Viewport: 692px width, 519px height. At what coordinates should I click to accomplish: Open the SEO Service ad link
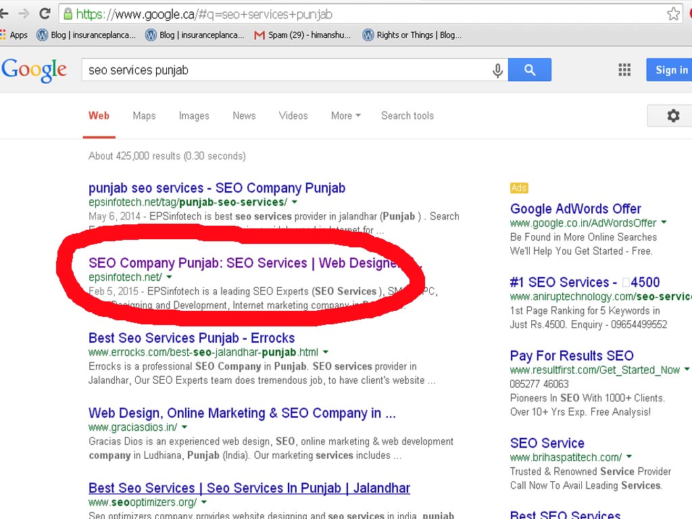pyautogui.click(x=547, y=443)
